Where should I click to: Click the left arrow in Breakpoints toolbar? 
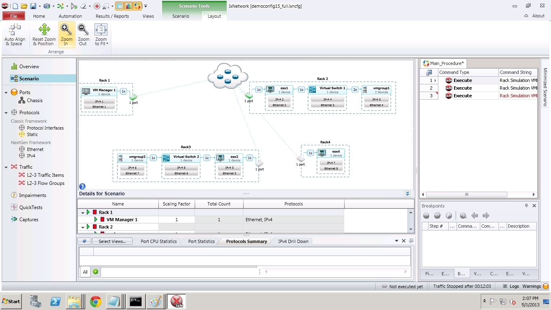[475, 216]
